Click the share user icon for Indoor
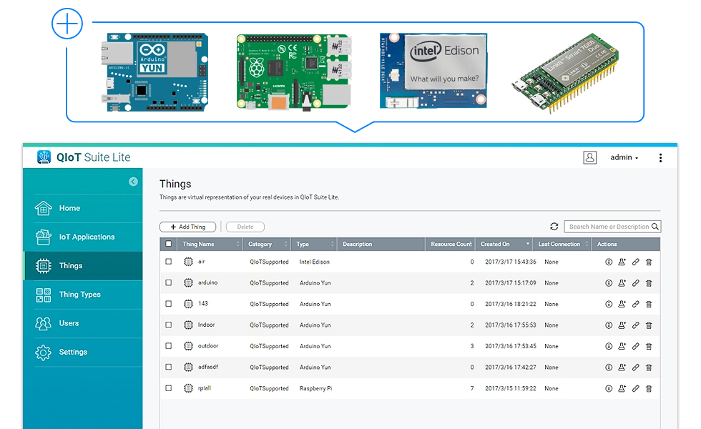Screen dimensions: 701x429 tap(622, 325)
